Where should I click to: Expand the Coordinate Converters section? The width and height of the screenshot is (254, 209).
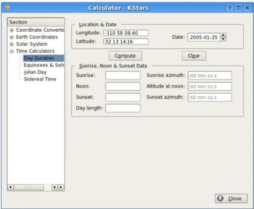click(12, 30)
